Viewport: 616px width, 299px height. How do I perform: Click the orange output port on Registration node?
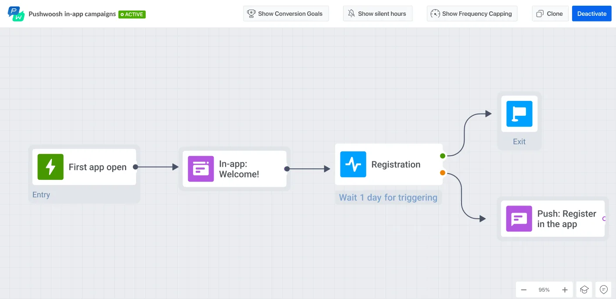click(442, 173)
